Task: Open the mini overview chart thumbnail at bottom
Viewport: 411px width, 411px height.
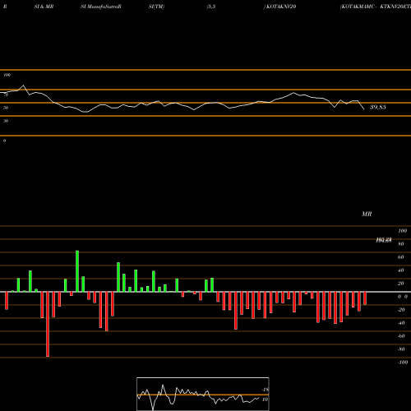Action: click(x=203, y=394)
